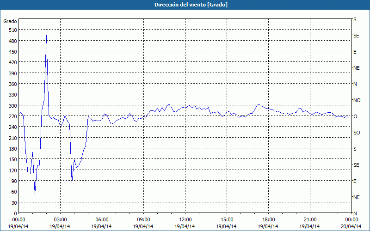Select the 330 y-axis value
Image resolution: width=370 pixels, height=231 pixels.
(x=13, y=95)
